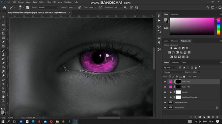The image size is (222, 124).
Task: Open the blend mode Overlay dropdown
Action: pos(173,72)
